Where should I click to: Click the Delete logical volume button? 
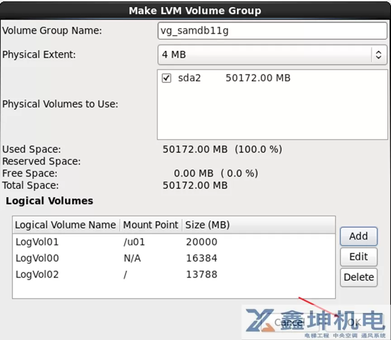coord(358,277)
